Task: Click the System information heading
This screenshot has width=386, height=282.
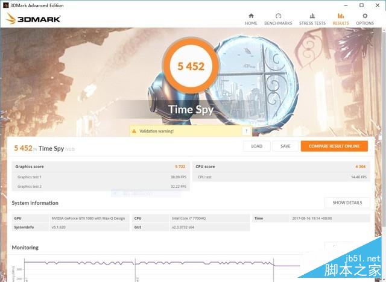Action: 35,203
